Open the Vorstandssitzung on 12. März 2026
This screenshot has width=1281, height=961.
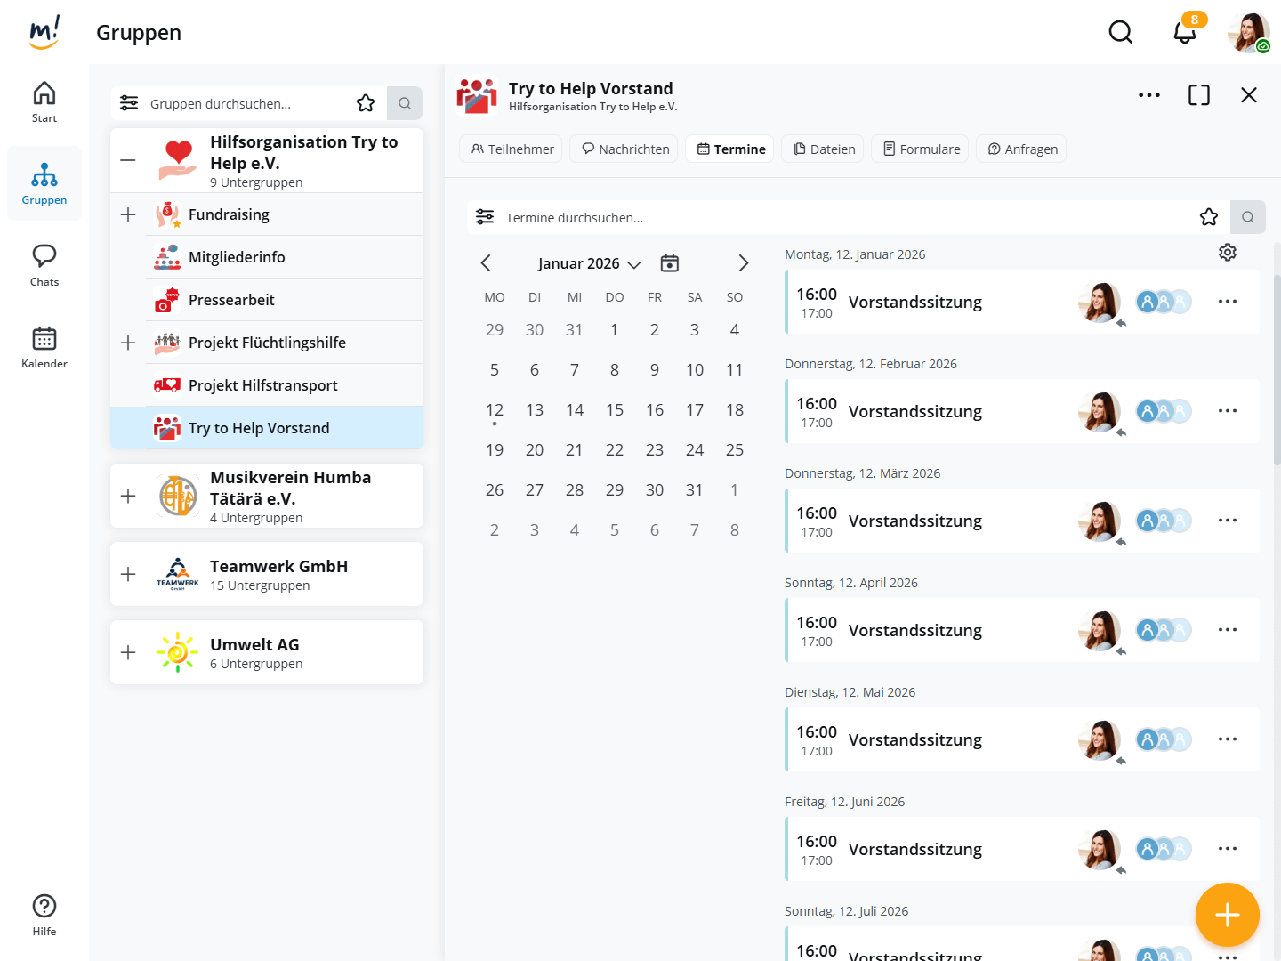tap(914, 521)
